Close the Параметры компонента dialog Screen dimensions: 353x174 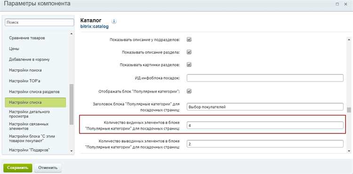point(345,4)
